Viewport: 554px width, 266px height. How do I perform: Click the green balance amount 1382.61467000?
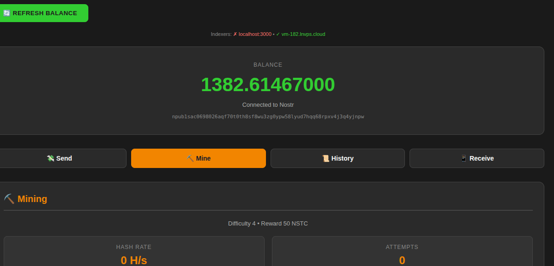tap(268, 85)
